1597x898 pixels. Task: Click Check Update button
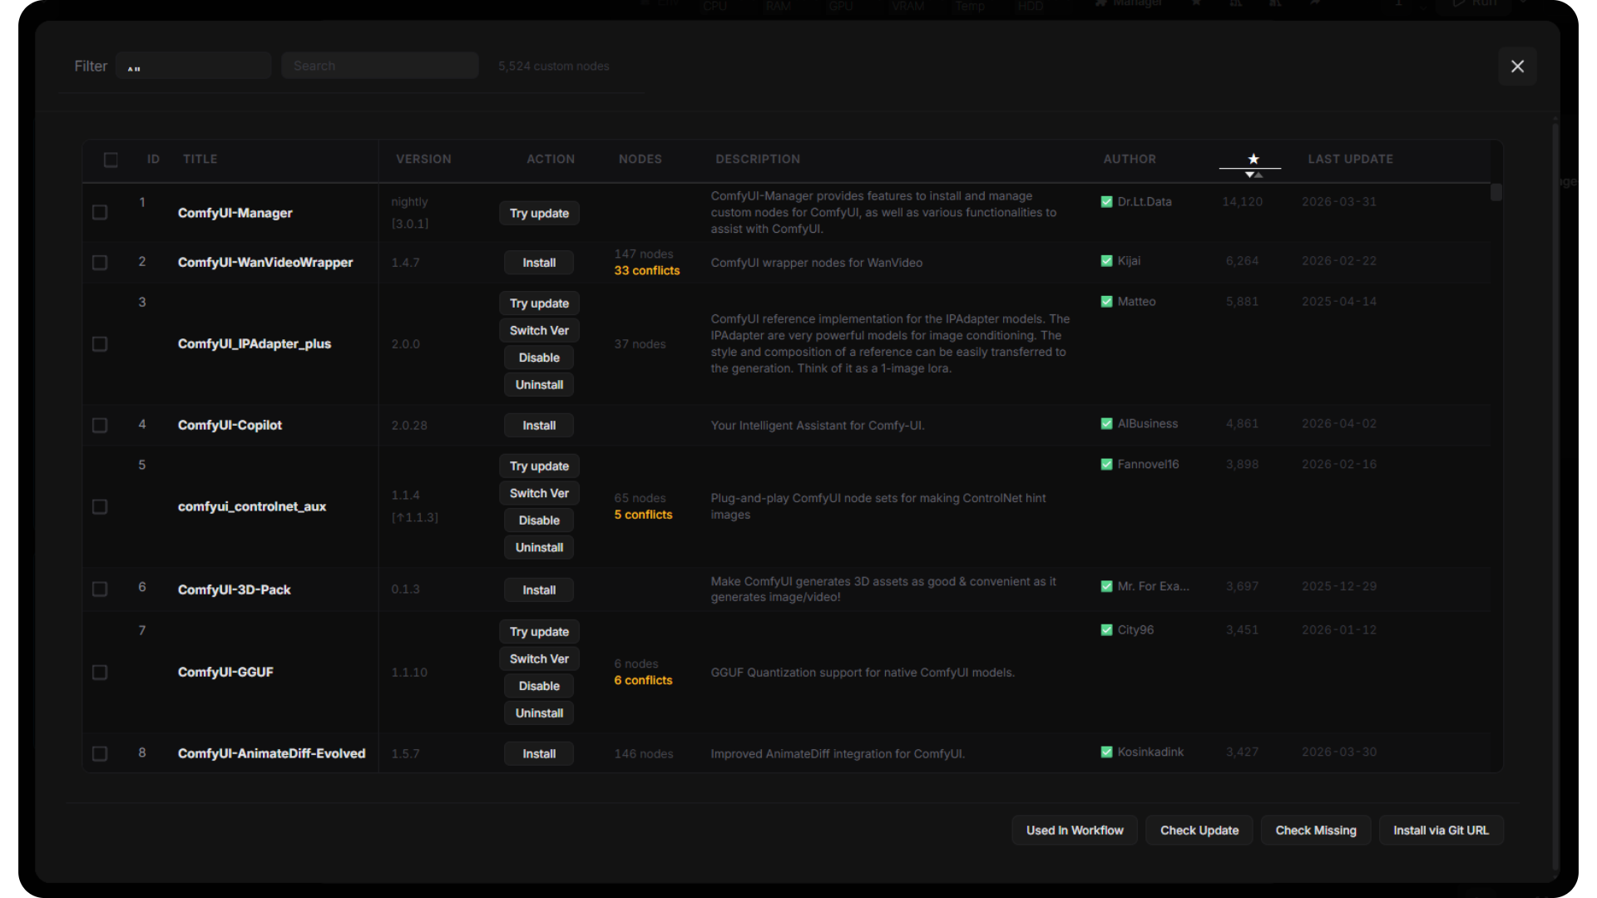(x=1199, y=830)
